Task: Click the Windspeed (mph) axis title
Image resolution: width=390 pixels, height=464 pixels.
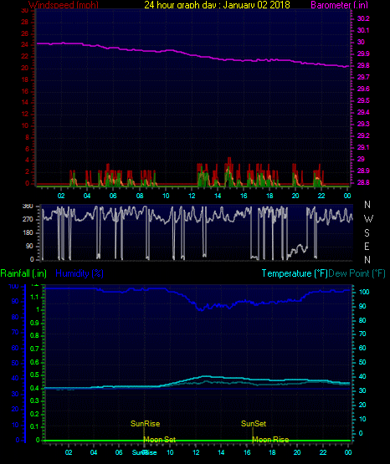Action: pos(64,4)
